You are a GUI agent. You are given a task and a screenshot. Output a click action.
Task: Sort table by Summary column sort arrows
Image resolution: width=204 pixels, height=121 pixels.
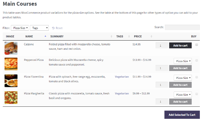point(111,36)
